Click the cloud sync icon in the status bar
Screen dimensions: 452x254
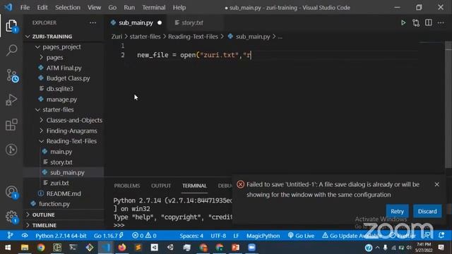pos(25,236)
